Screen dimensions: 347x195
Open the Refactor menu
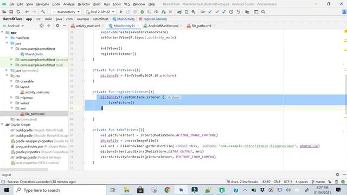coord(84,4)
